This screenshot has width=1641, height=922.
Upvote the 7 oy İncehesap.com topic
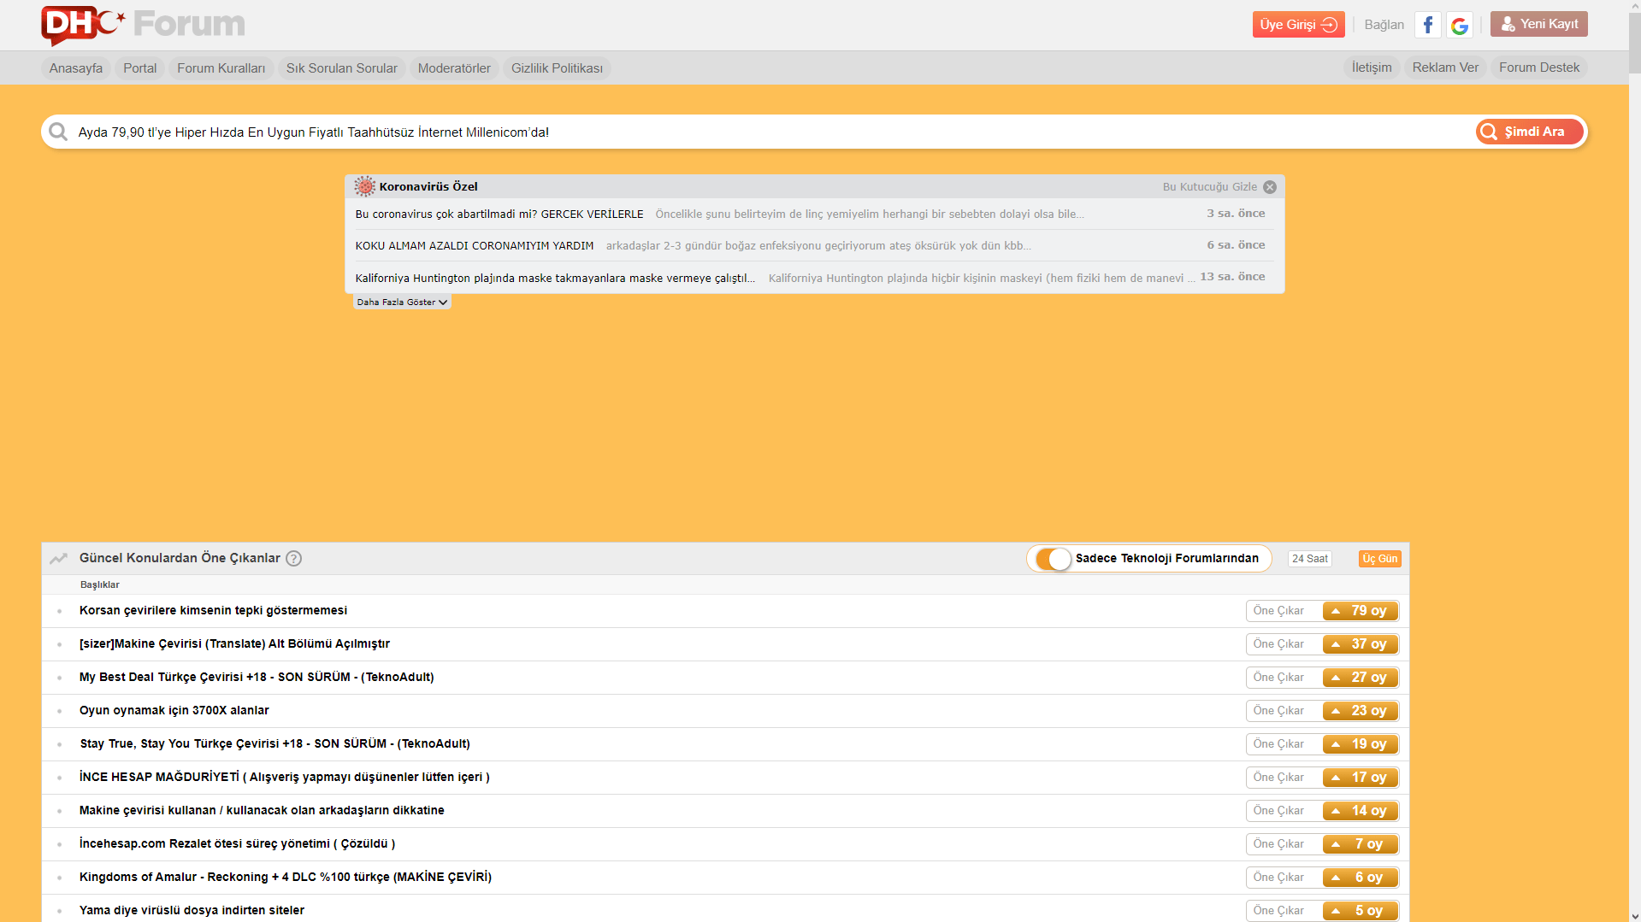[x=1360, y=844]
